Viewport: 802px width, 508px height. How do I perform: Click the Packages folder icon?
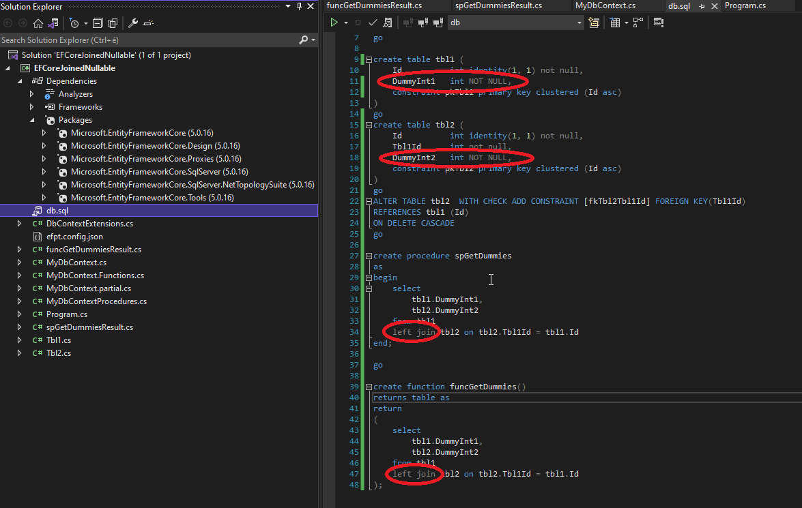50,120
